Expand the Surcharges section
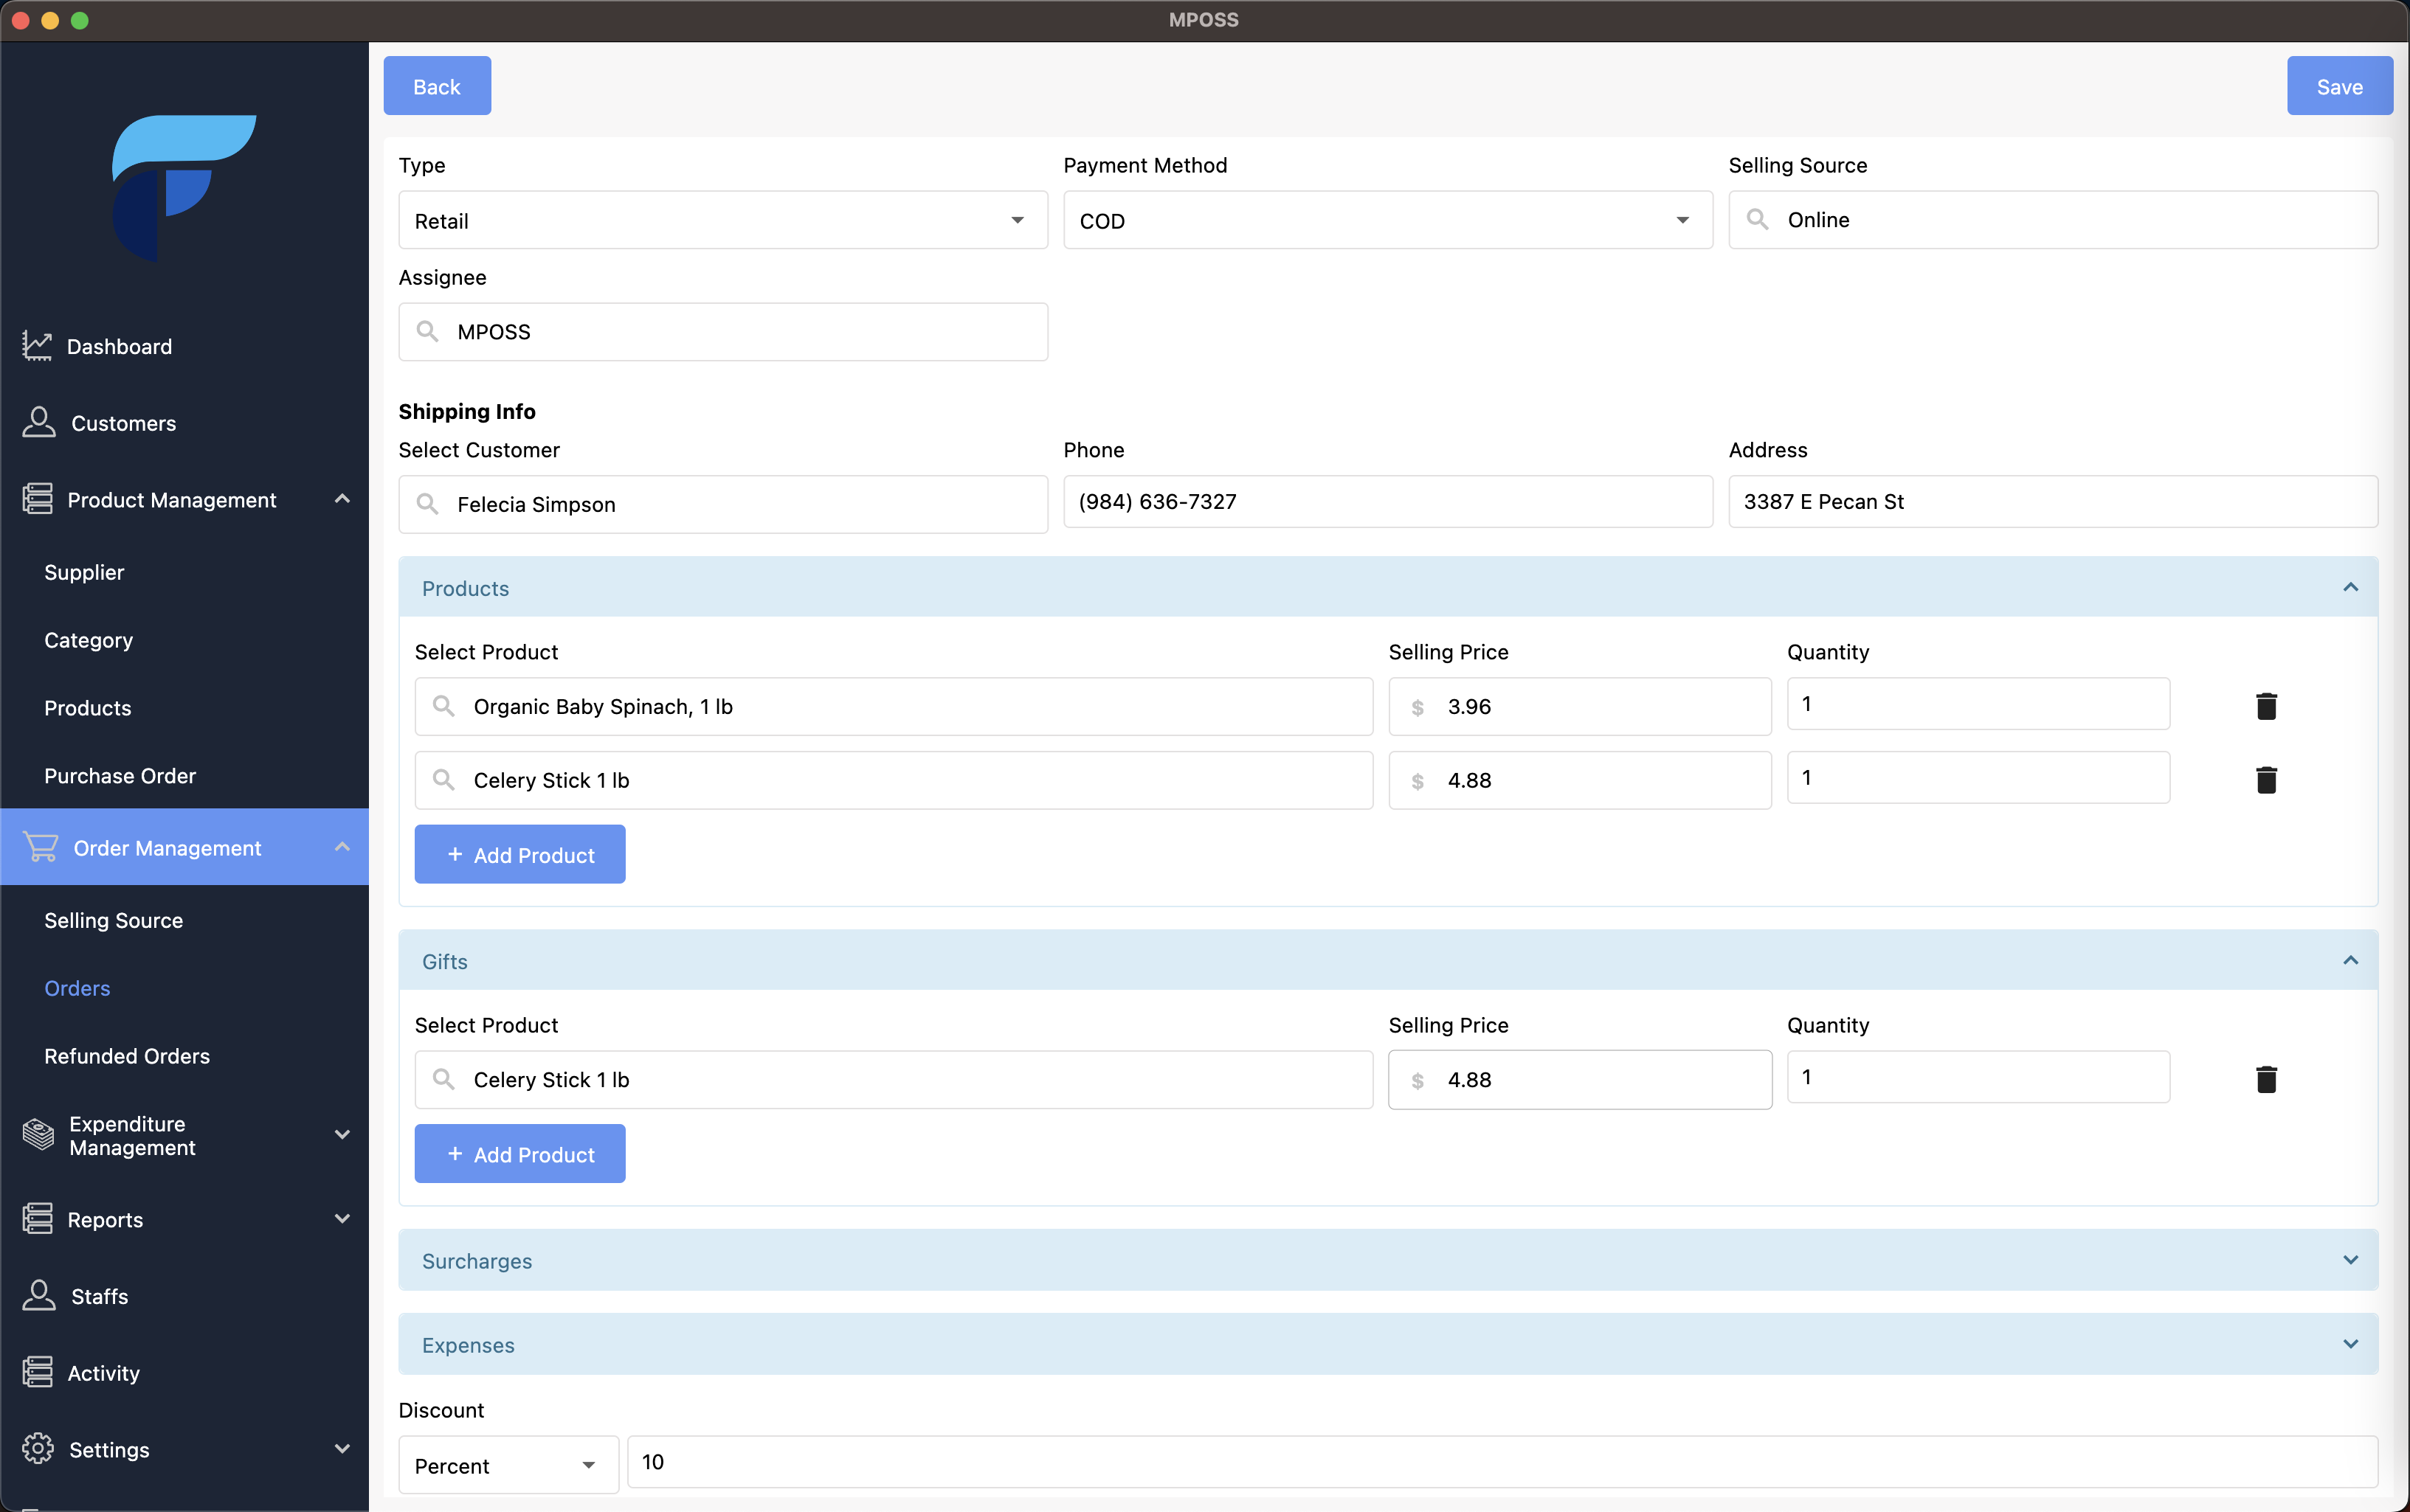Screen dimensions: 2410x1512 pos(1387,1260)
